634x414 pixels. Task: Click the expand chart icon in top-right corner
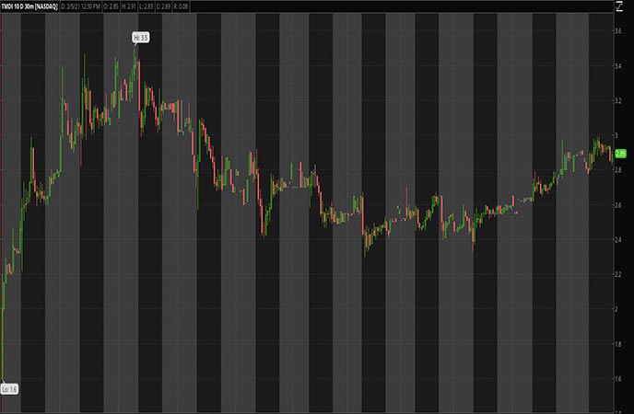[x=620, y=6]
